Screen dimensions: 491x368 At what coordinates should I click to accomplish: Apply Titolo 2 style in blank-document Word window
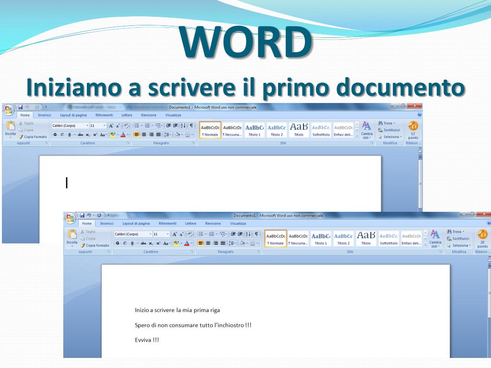pyautogui.click(x=277, y=130)
